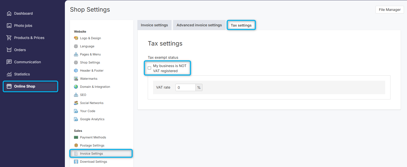Click the Statistics chart icon

9,74
